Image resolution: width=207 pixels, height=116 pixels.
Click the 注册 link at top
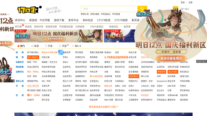click(190, 2)
